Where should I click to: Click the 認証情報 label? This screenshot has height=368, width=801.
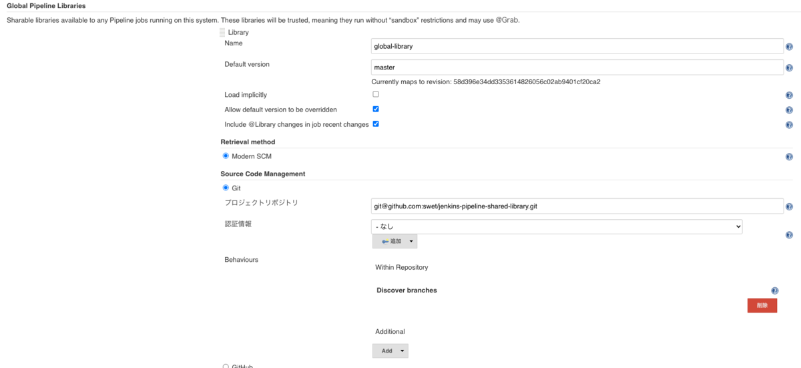pyautogui.click(x=238, y=224)
